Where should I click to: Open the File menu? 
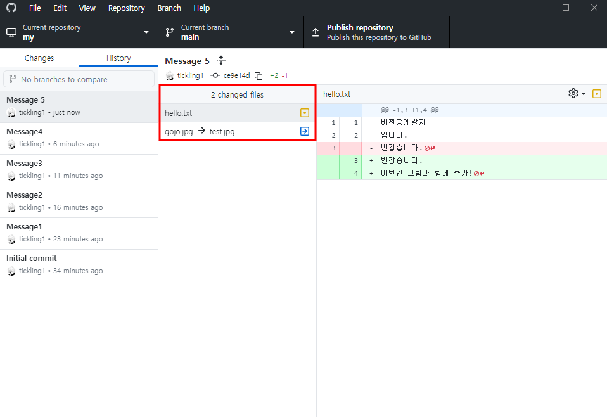(35, 8)
